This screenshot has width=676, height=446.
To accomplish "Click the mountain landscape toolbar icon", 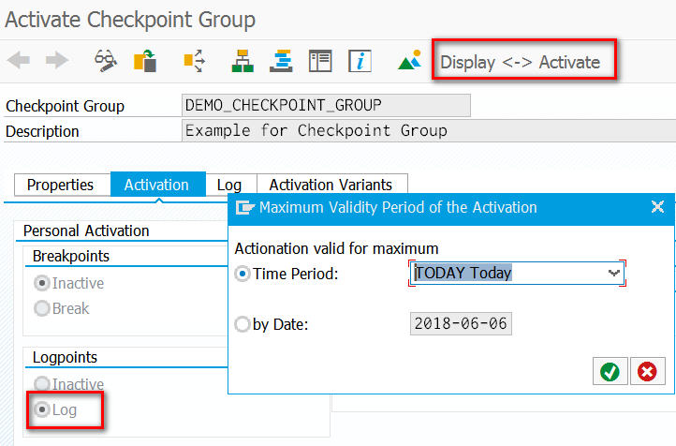I will [x=410, y=61].
